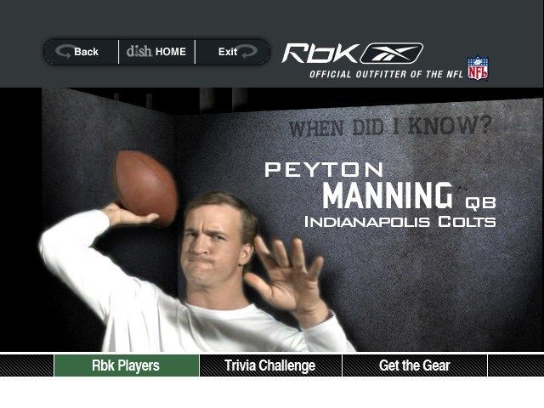Click the MANNING name text
This screenshot has height=408, width=544.
[388, 195]
